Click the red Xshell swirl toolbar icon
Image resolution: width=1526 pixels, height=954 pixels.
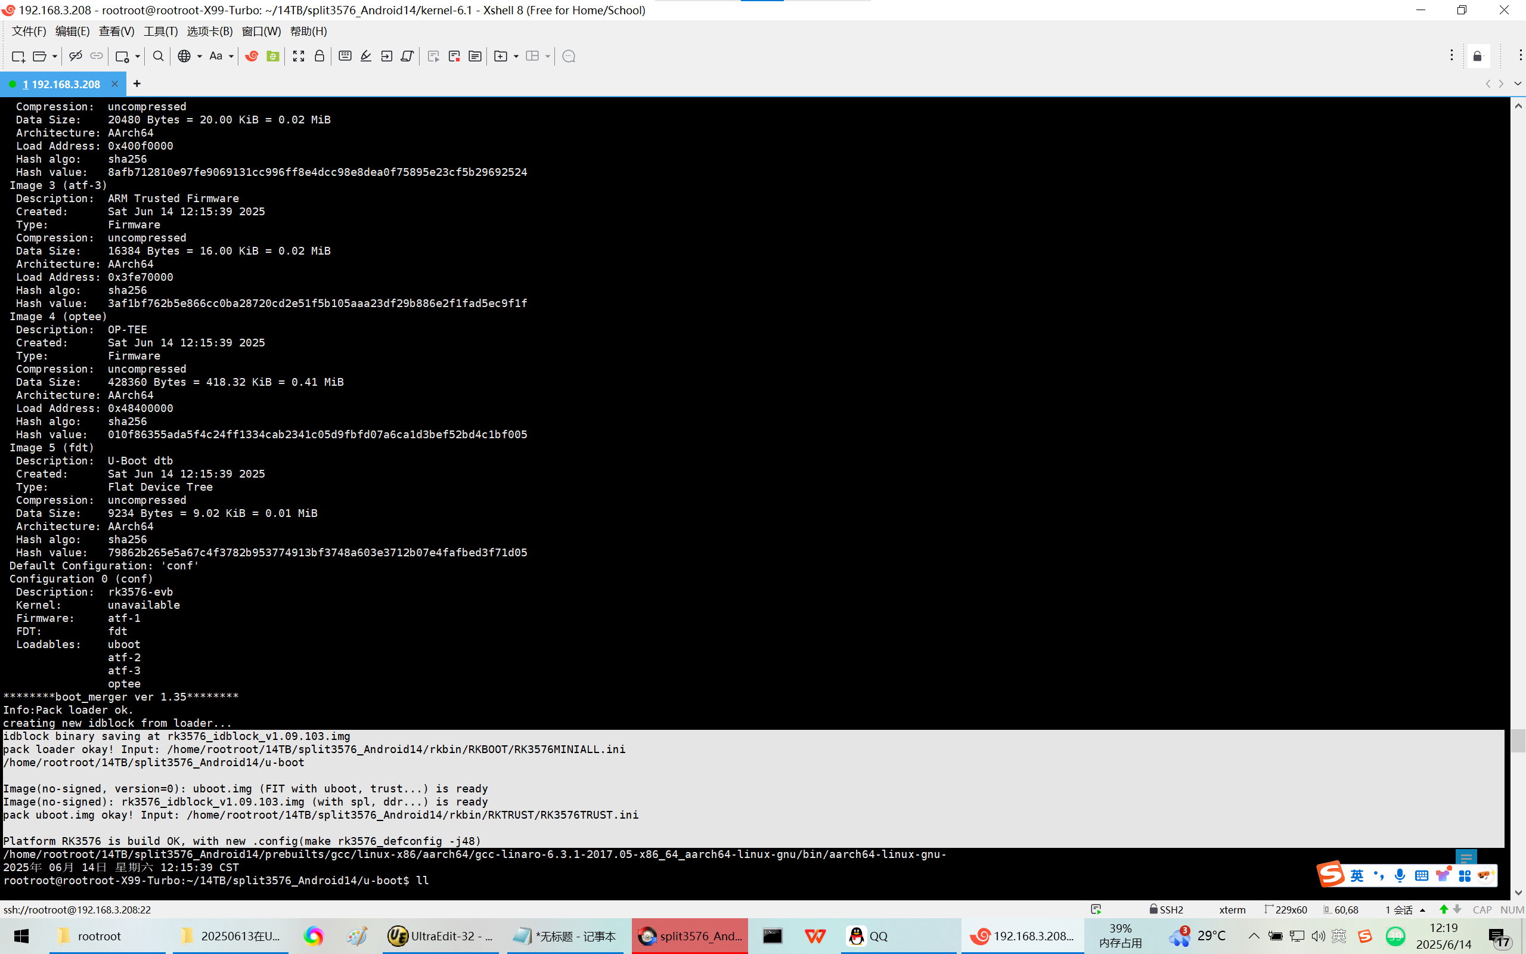[252, 56]
